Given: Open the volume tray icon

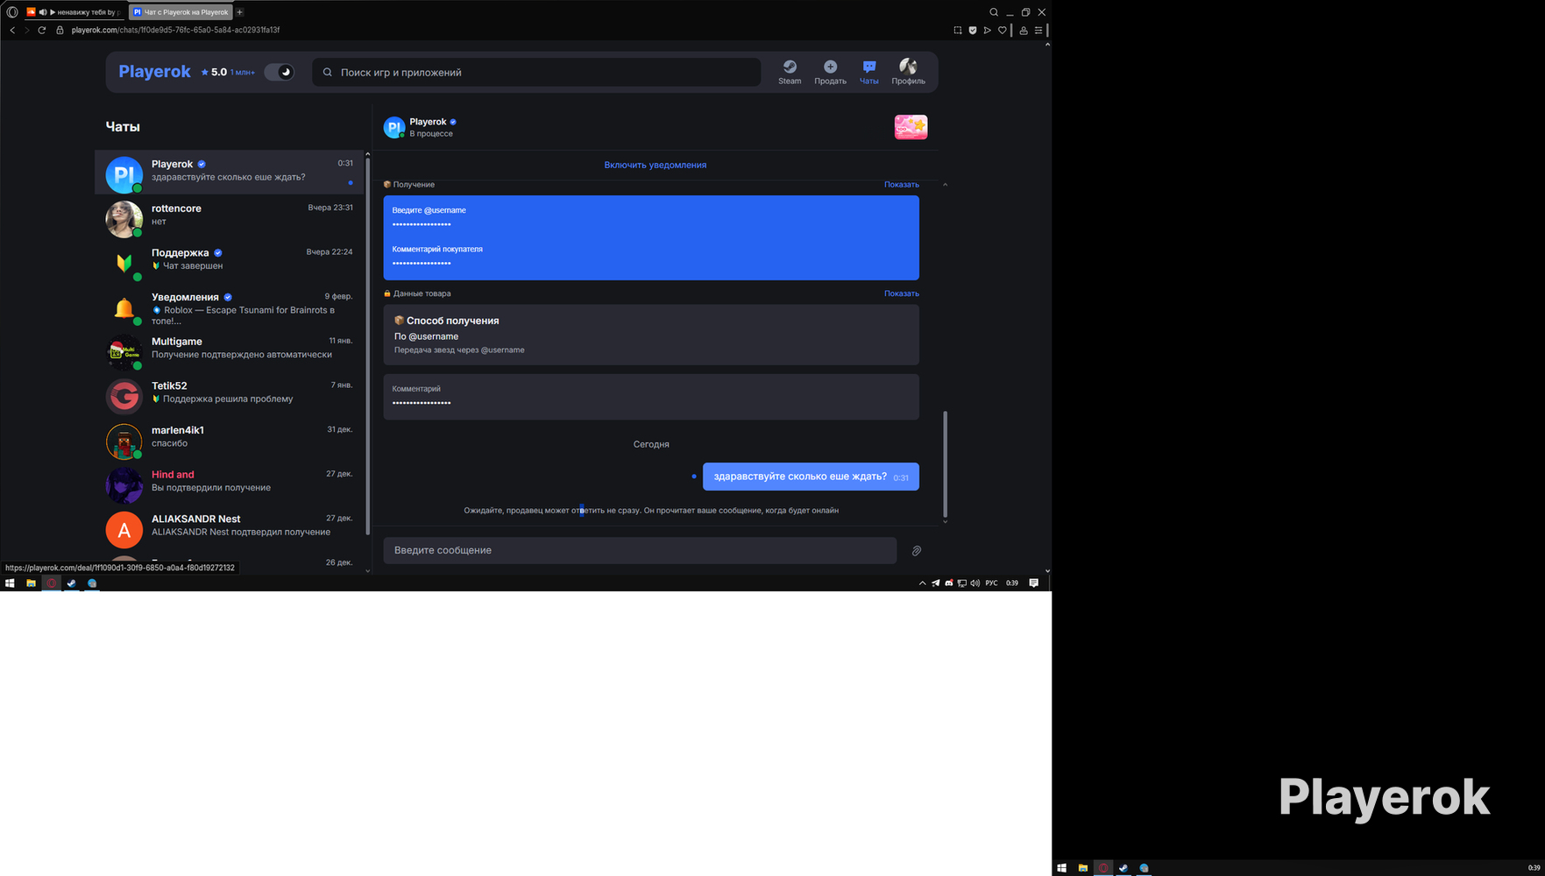Looking at the screenshot, I should click(974, 583).
